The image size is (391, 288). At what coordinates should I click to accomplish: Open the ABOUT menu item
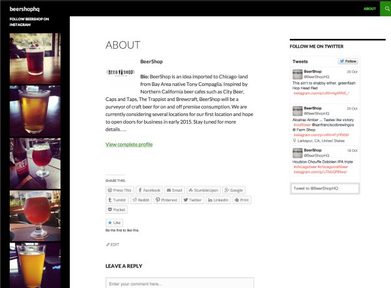(x=369, y=8)
